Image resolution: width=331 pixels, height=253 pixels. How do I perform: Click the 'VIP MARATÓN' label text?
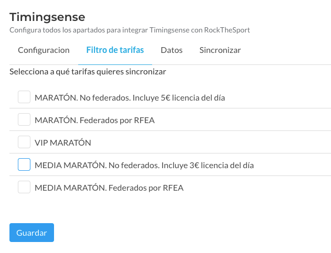tap(62, 142)
